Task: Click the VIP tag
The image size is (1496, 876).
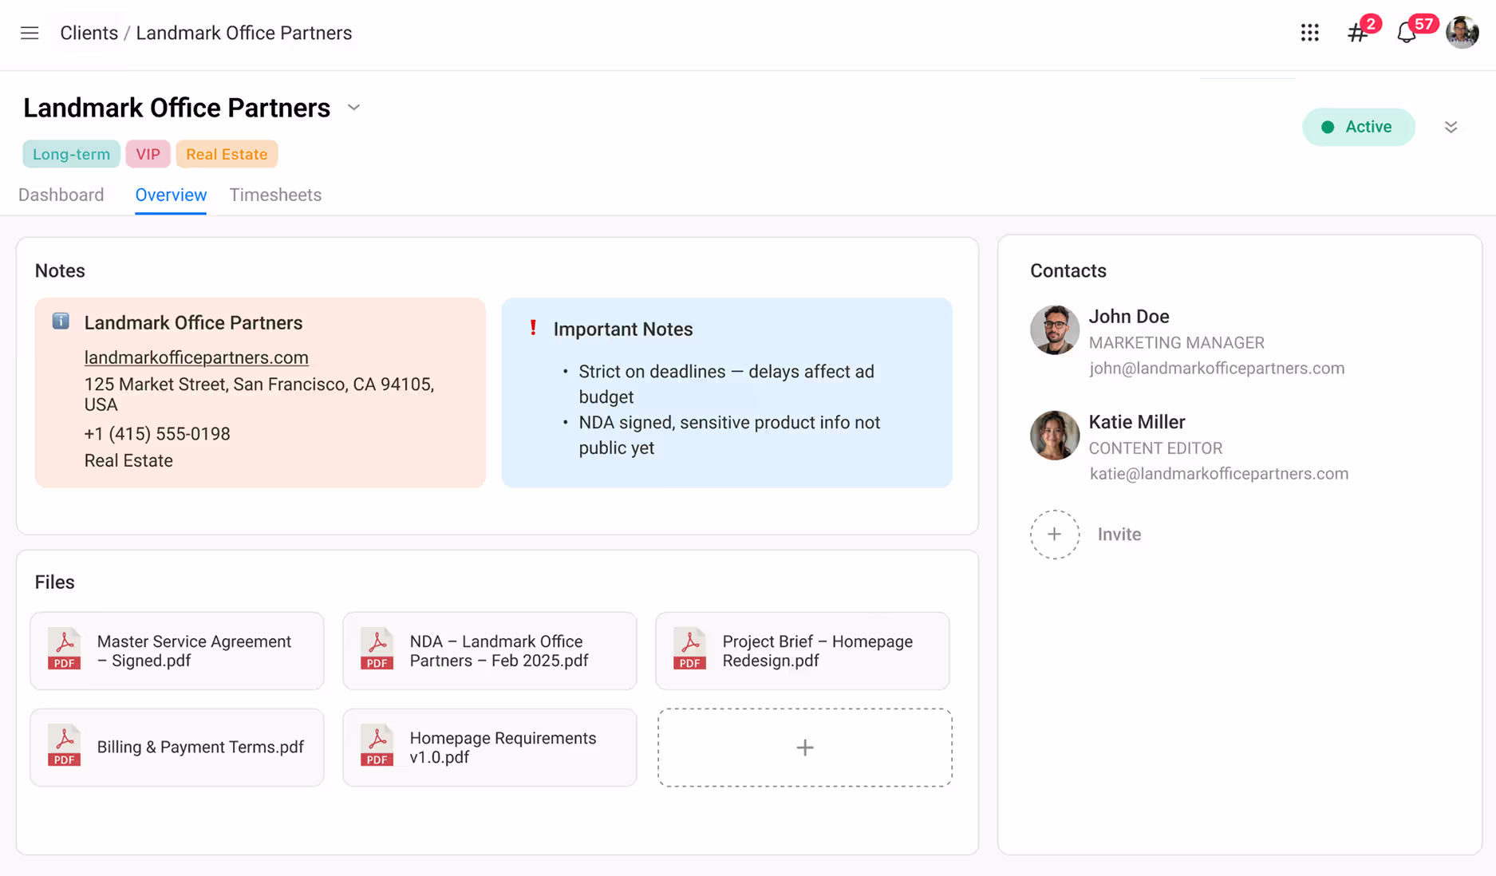Action: pos(148,154)
